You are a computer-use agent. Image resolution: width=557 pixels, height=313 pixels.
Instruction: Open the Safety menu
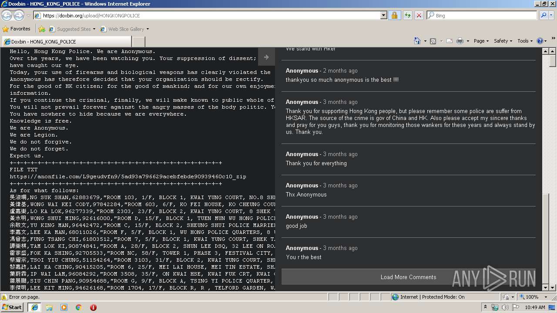click(503, 41)
